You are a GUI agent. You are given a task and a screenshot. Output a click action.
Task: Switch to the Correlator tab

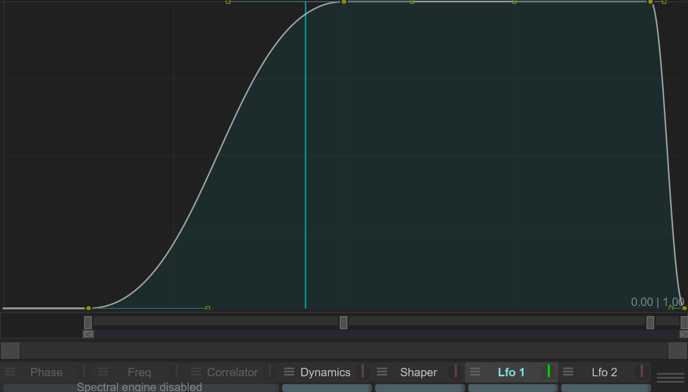(x=233, y=372)
